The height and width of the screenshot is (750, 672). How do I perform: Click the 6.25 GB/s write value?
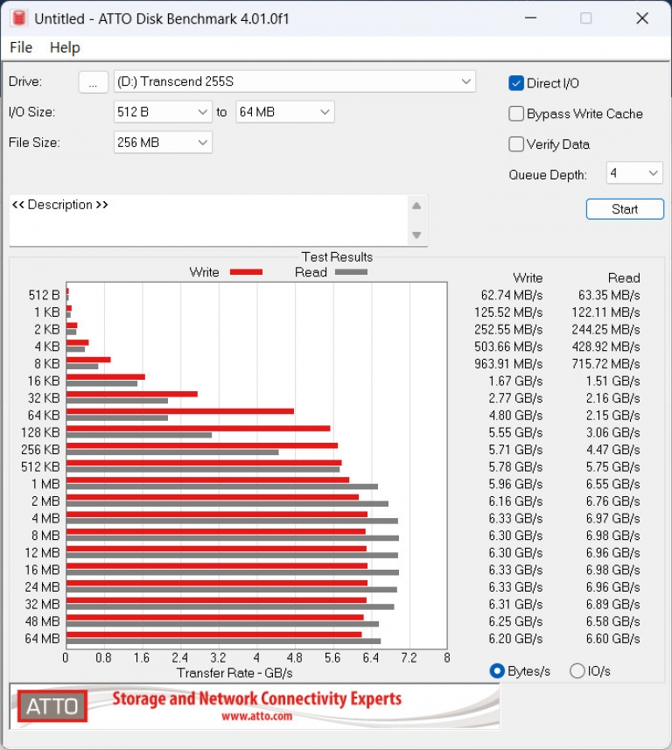515,621
